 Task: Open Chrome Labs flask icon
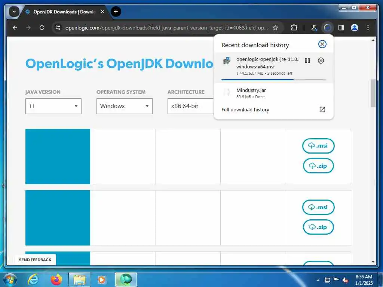(314, 28)
